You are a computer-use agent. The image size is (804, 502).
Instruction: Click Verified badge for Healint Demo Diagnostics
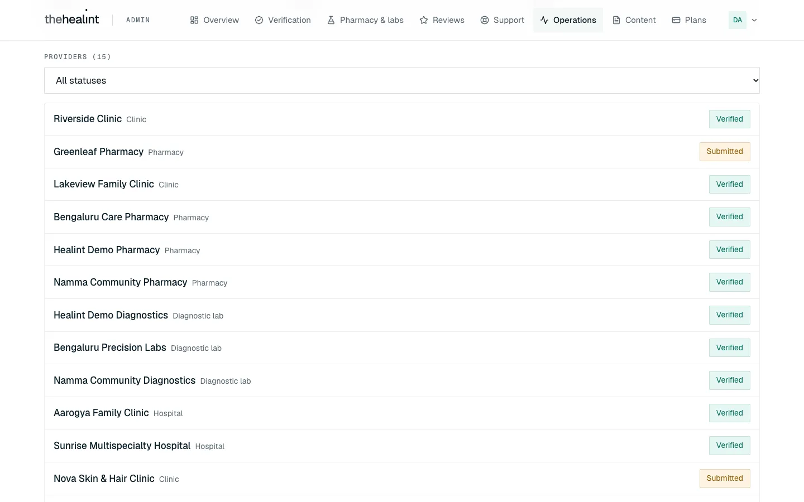pyautogui.click(x=730, y=315)
